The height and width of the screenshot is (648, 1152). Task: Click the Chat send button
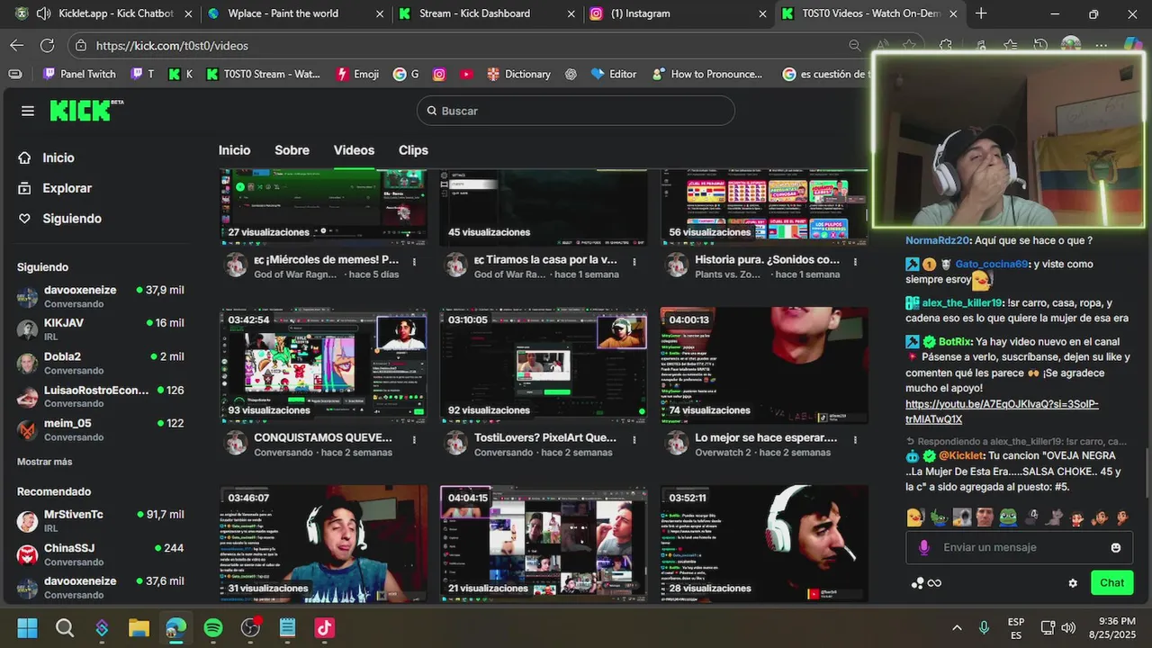[x=1111, y=582]
